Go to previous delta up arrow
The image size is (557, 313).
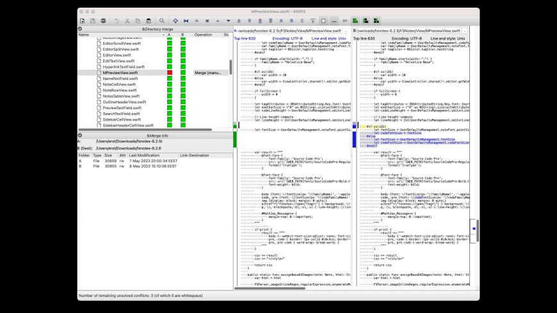(218, 21)
